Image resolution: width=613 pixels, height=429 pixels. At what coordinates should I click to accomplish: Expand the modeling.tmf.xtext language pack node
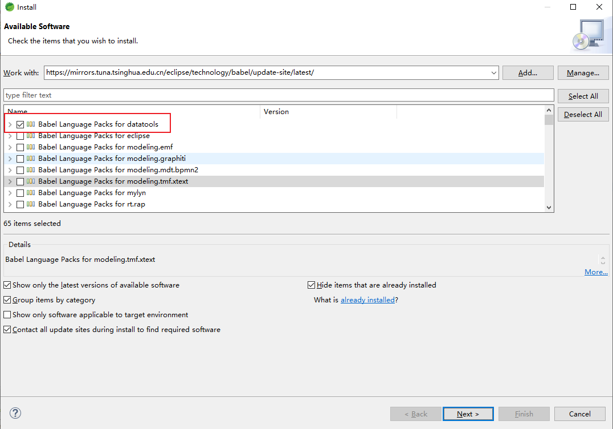click(x=10, y=181)
